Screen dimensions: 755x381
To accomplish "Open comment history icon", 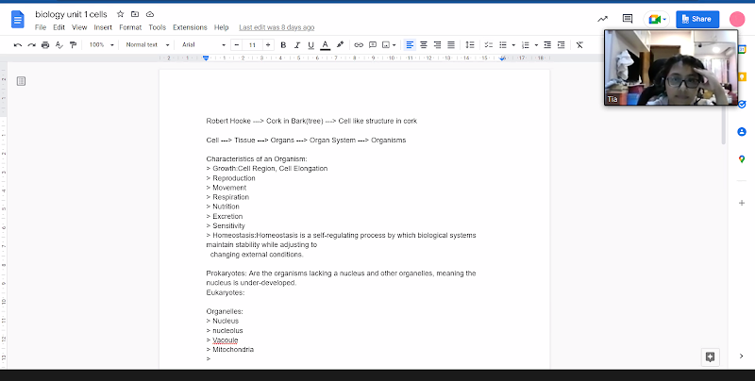I will tap(628, 18).
